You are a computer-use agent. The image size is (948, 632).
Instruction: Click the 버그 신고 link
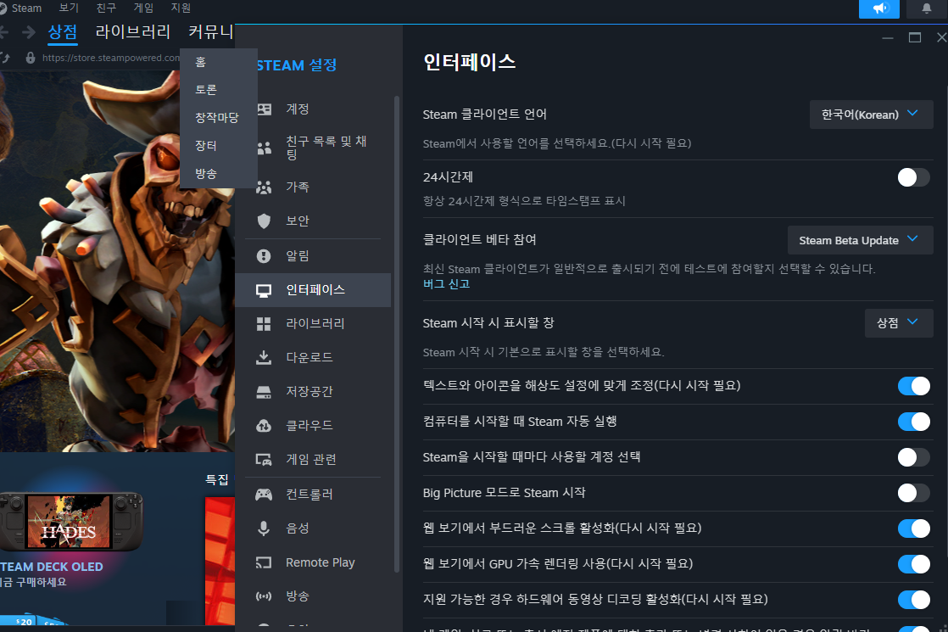tap(446, 284)
